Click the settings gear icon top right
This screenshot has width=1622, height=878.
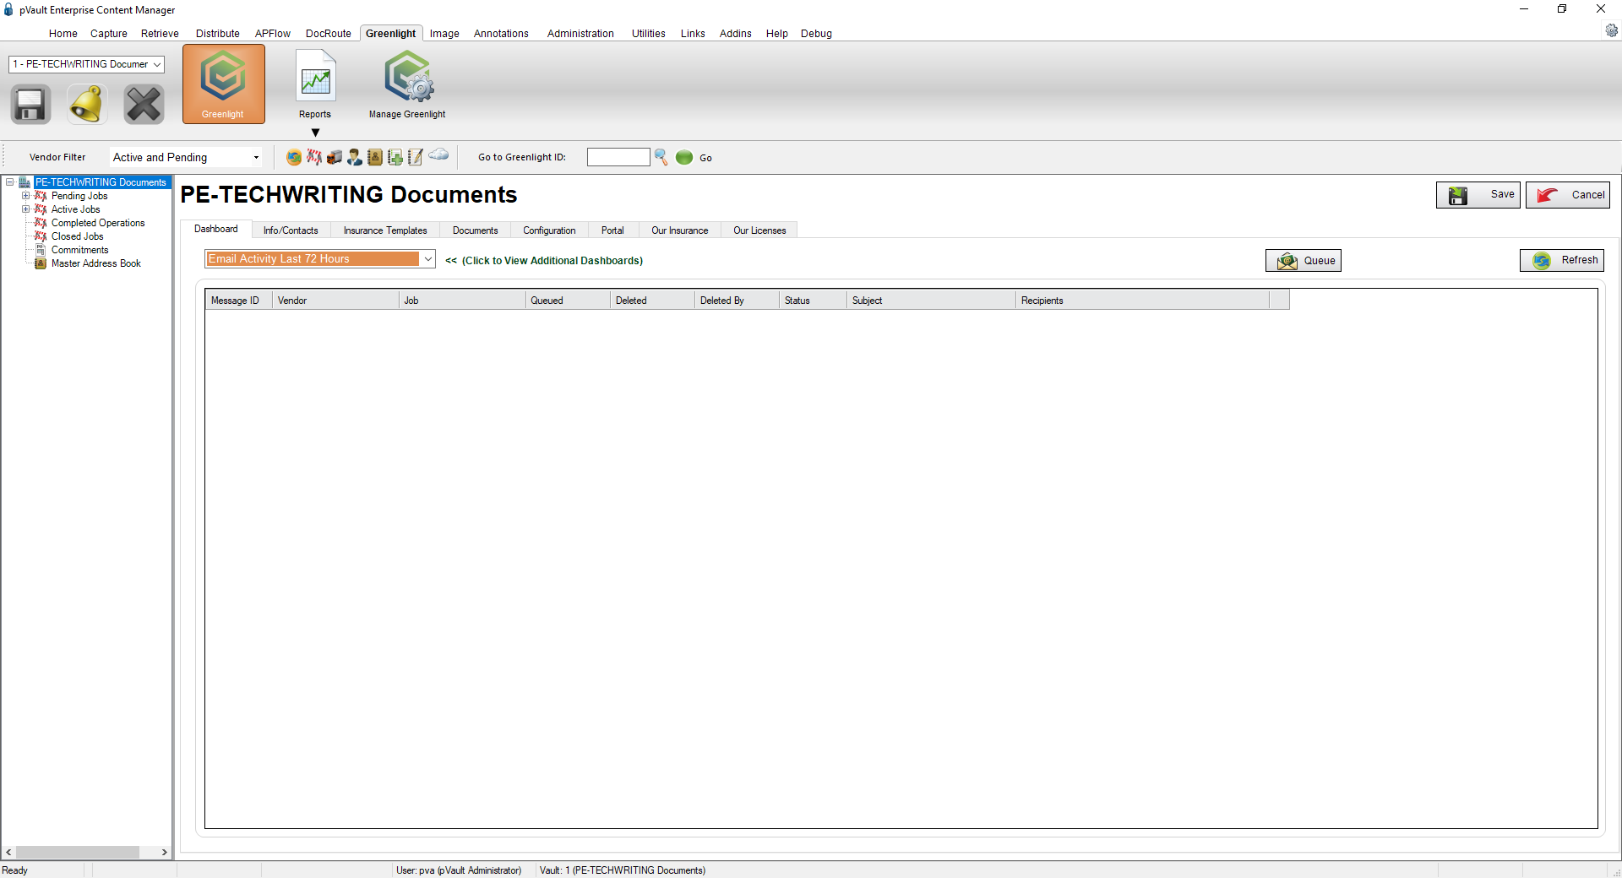click(x=1612, y=30)
